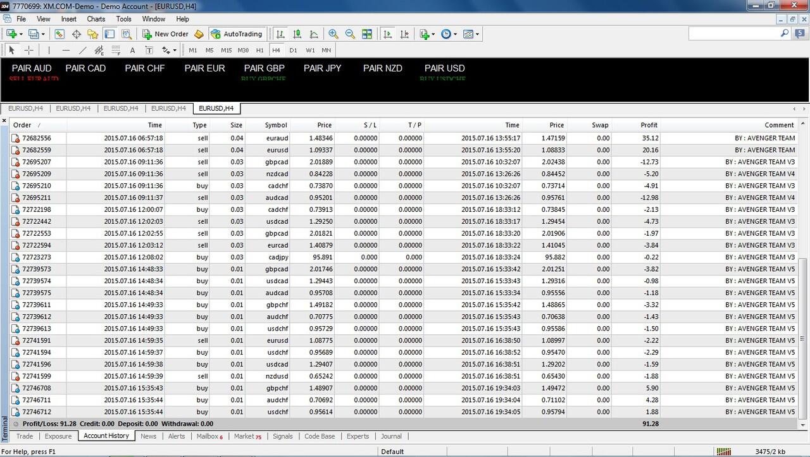Expand the Periods clock dropdown arrow

(x=455, y=34)
